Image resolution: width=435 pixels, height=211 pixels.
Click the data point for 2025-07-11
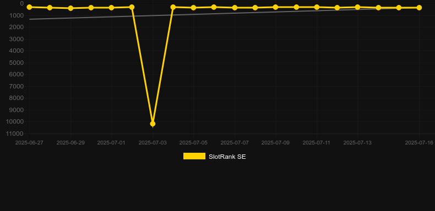pyautogui.click(x=317, y=7)
